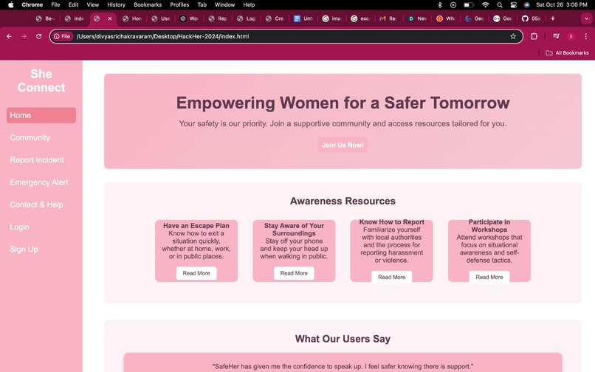The image size is (595, 372).
Task: Click the SafeHer testimonial quote
Action: (x=343, y=366)
